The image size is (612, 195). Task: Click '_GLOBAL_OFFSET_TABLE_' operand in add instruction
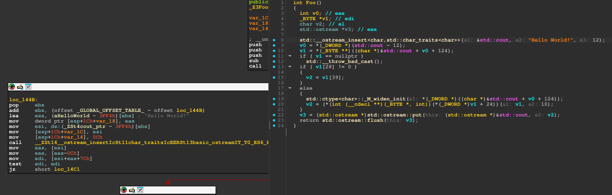[109, 111]
